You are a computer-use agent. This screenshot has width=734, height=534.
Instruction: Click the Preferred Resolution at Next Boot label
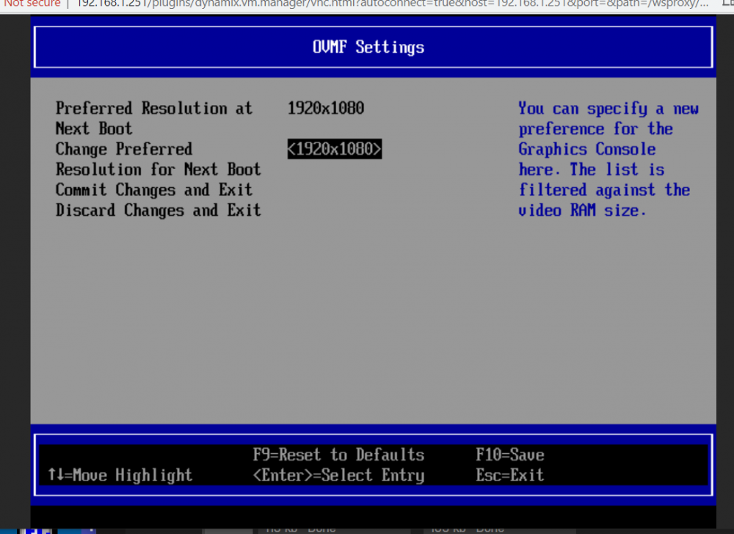(154, 118)
